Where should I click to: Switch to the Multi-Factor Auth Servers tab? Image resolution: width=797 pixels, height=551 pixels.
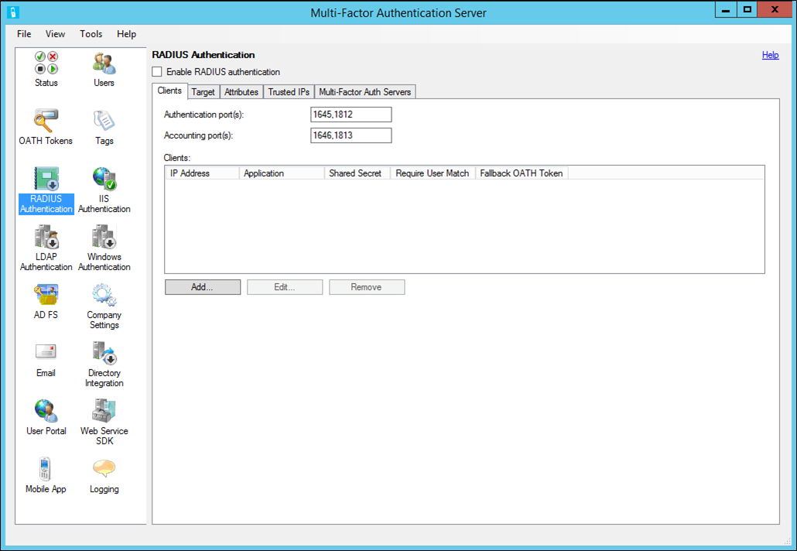(x=364, y=91)
